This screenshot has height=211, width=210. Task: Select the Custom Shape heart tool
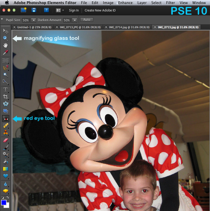pos(5,176)
